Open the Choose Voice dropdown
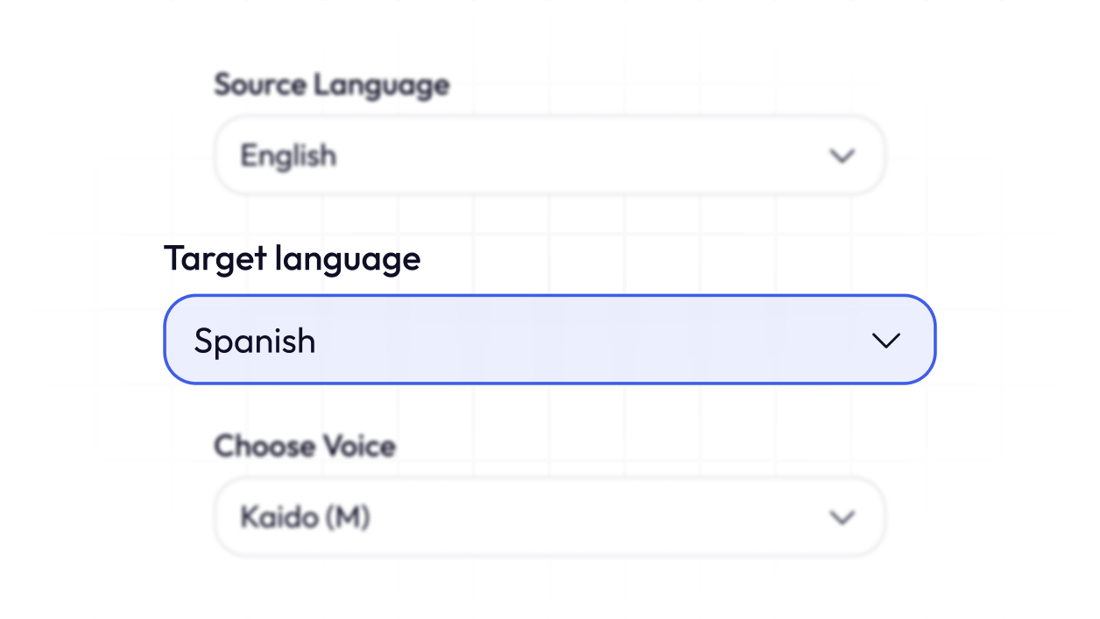1100x619 pixels. click(x=549, y=517)
